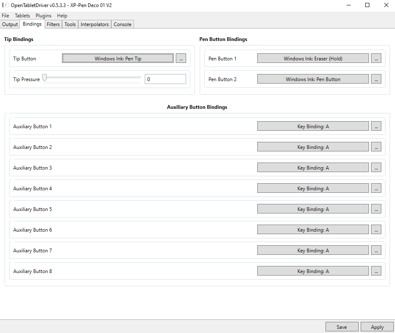
Task: Minimize the OpenTabletDriver window
Action: 349,5
